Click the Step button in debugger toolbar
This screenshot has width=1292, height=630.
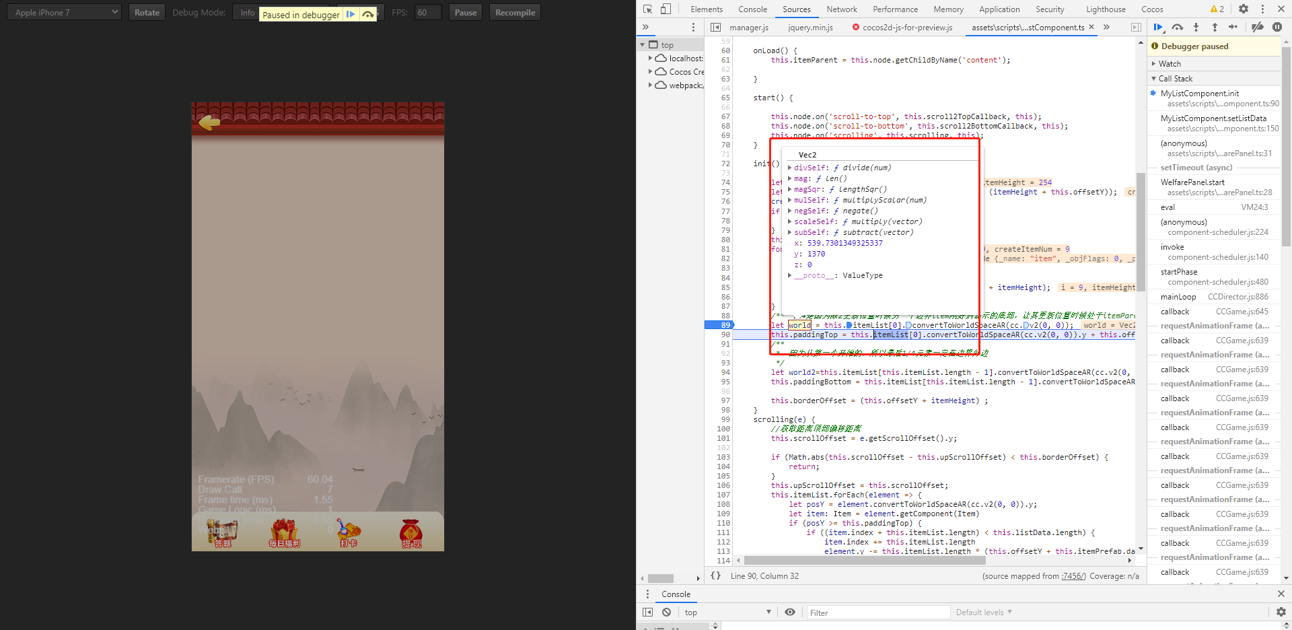1233,27
